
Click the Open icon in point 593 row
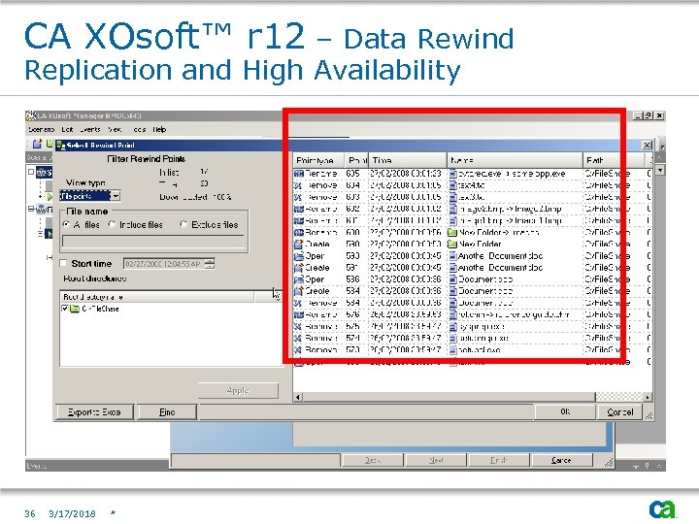(299, 256)
